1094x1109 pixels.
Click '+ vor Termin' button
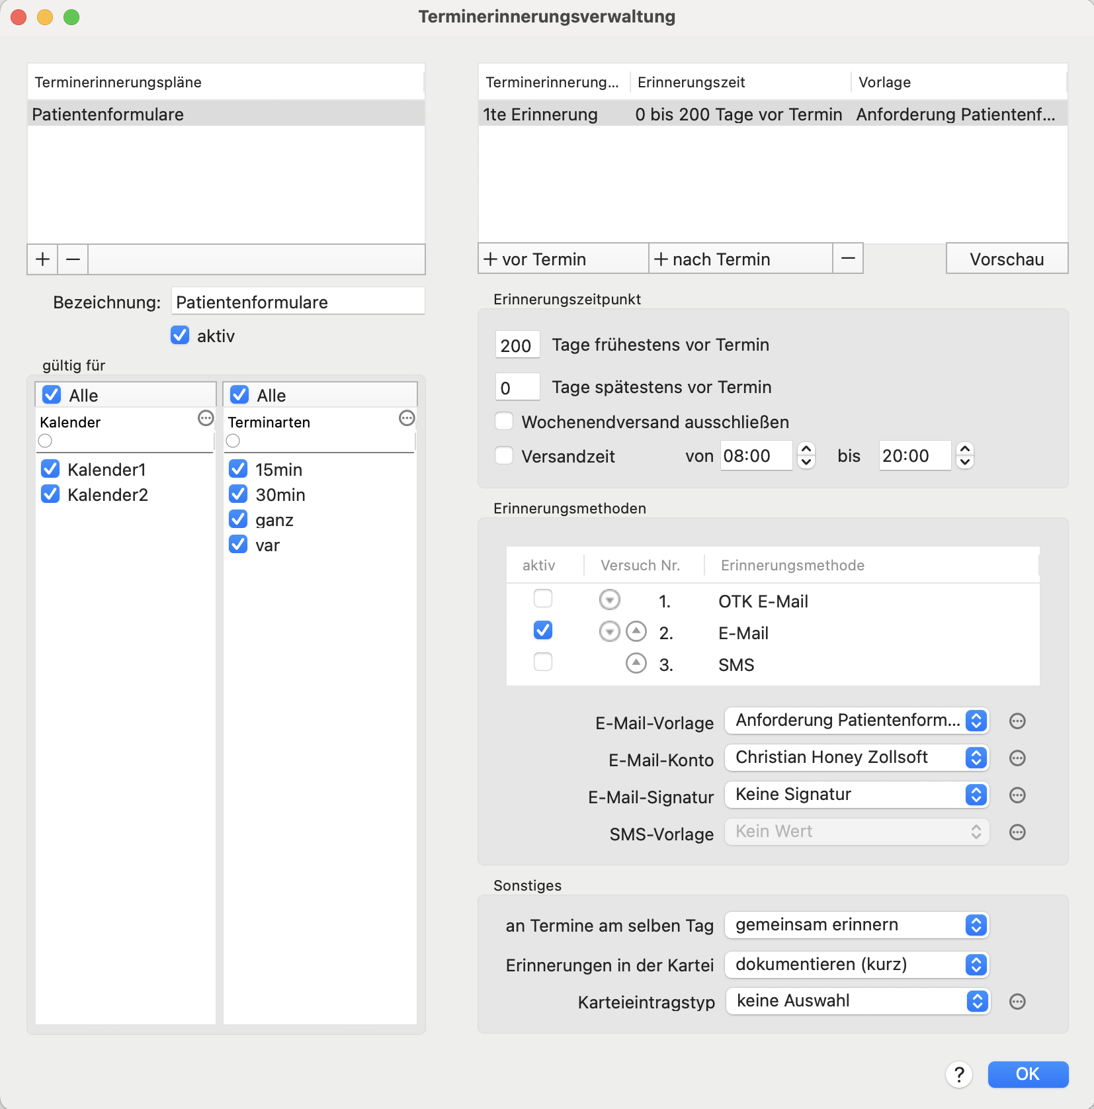[564, 258]
